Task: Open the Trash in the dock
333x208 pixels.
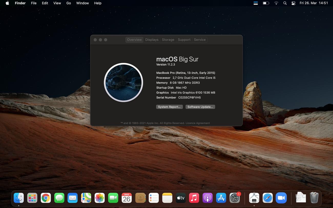Action: [314, 198]
